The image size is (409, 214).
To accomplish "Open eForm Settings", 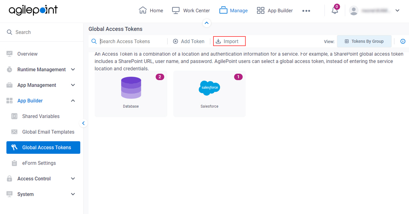I will [39, 163].
